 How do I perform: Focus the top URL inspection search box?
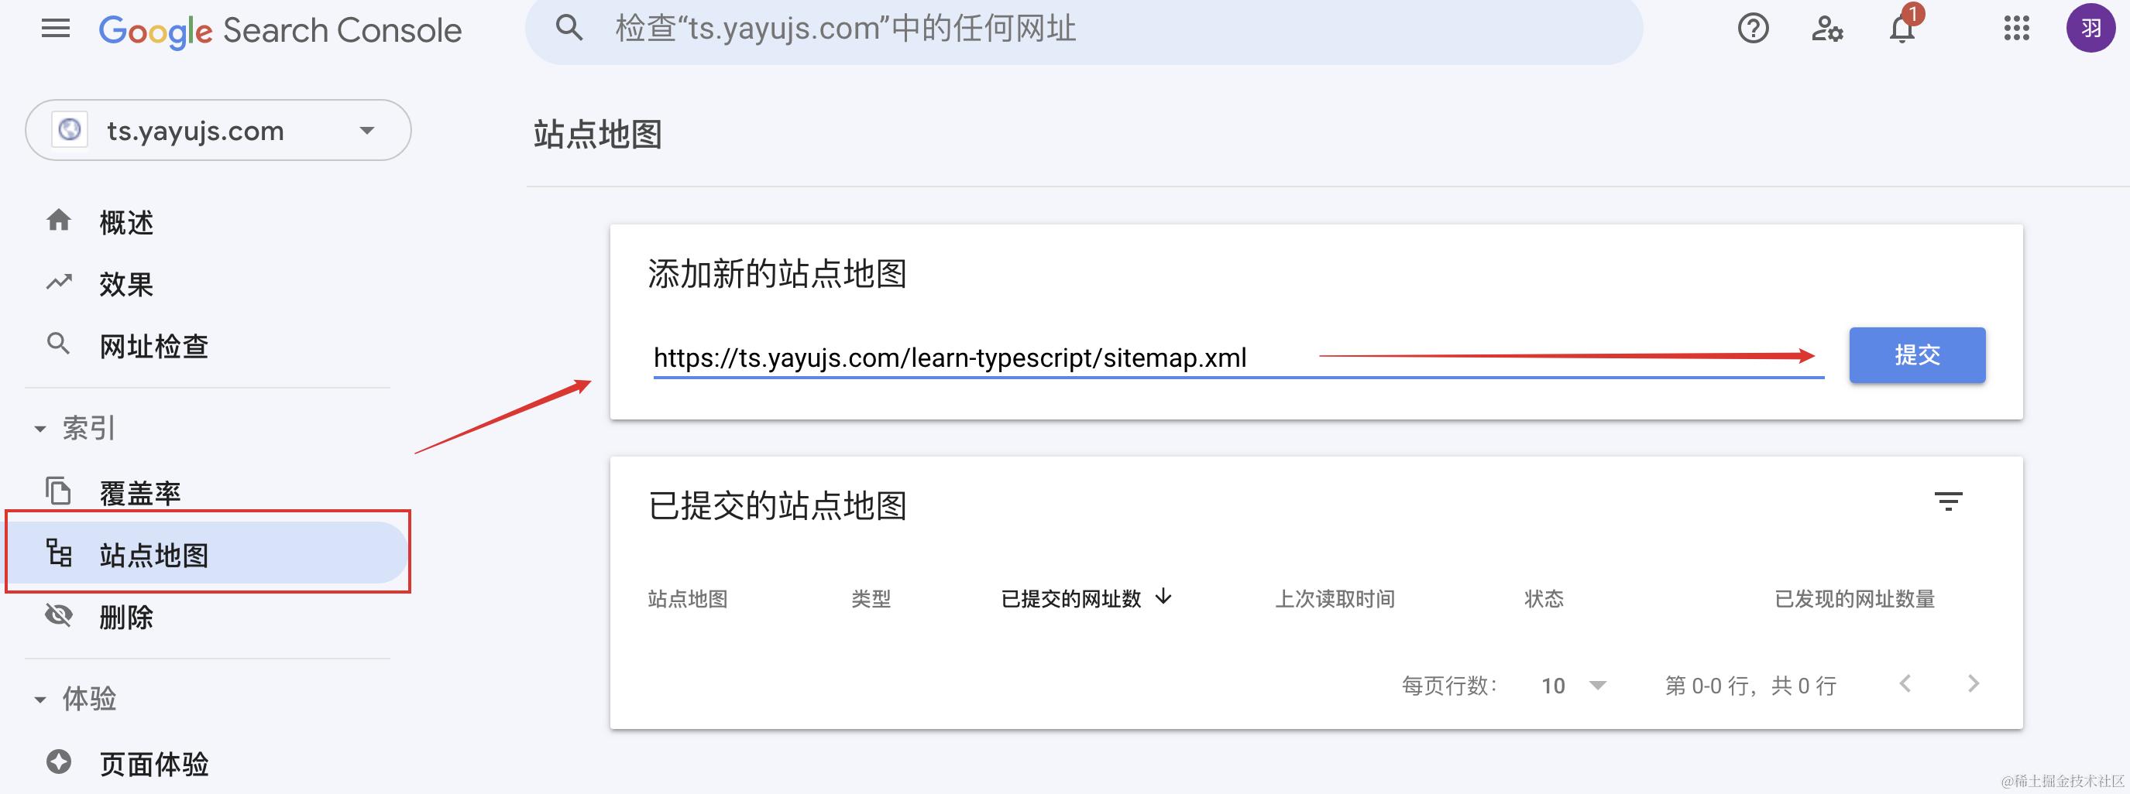[1084, 29]
